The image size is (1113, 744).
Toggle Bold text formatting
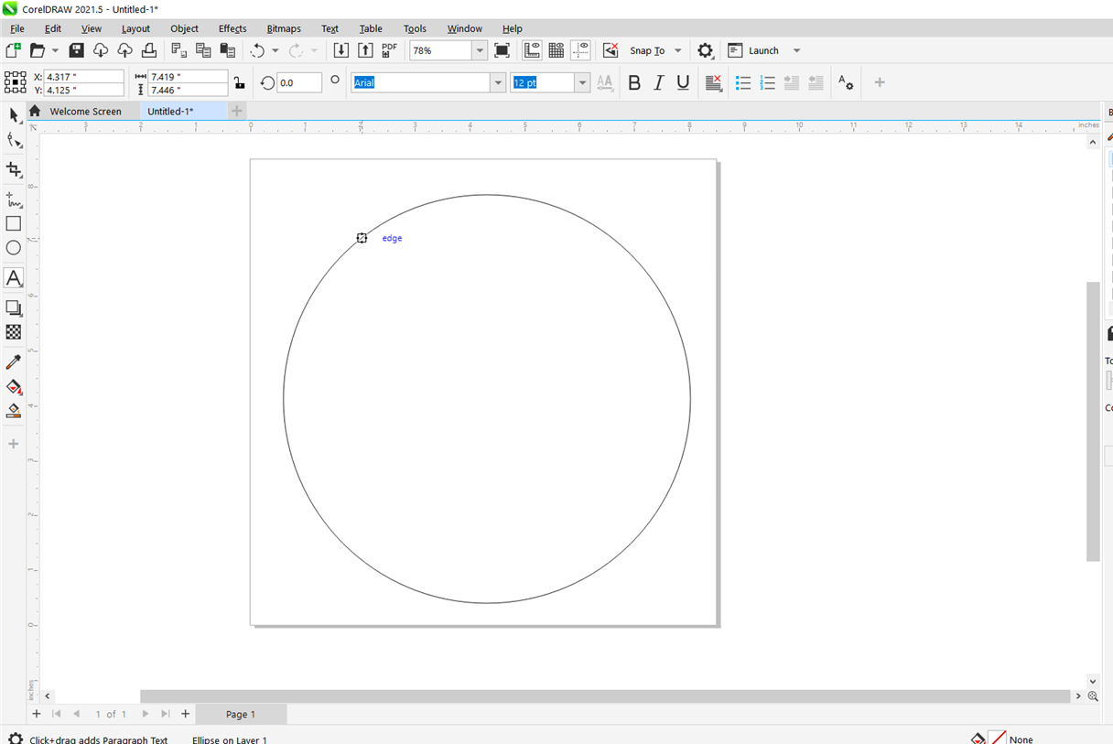[634, 83]
